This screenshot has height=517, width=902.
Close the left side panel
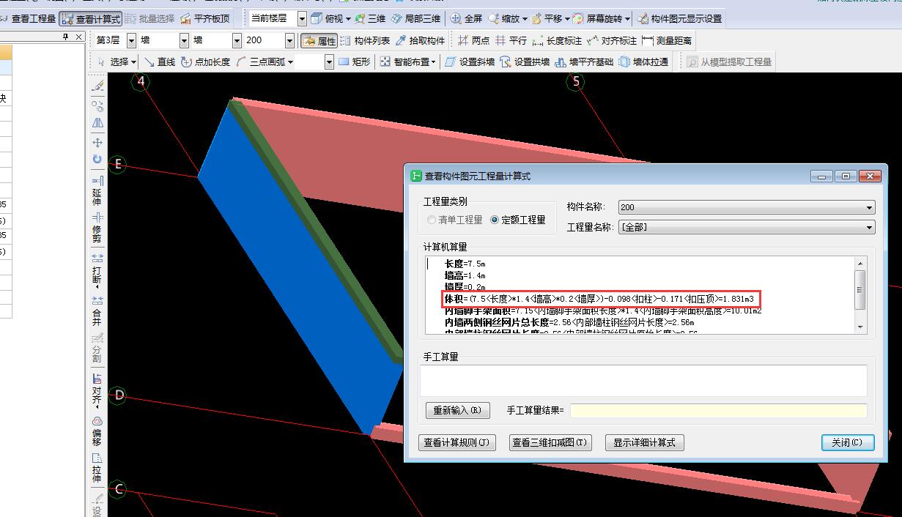coord(78,37)
